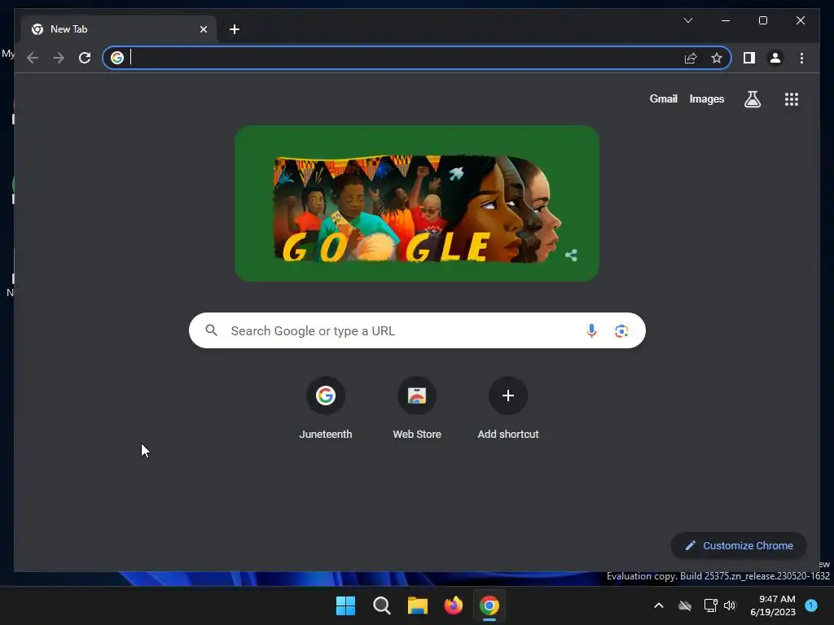Search by image with Google Lens
834x625 pixels.
[x=621, y=331]
